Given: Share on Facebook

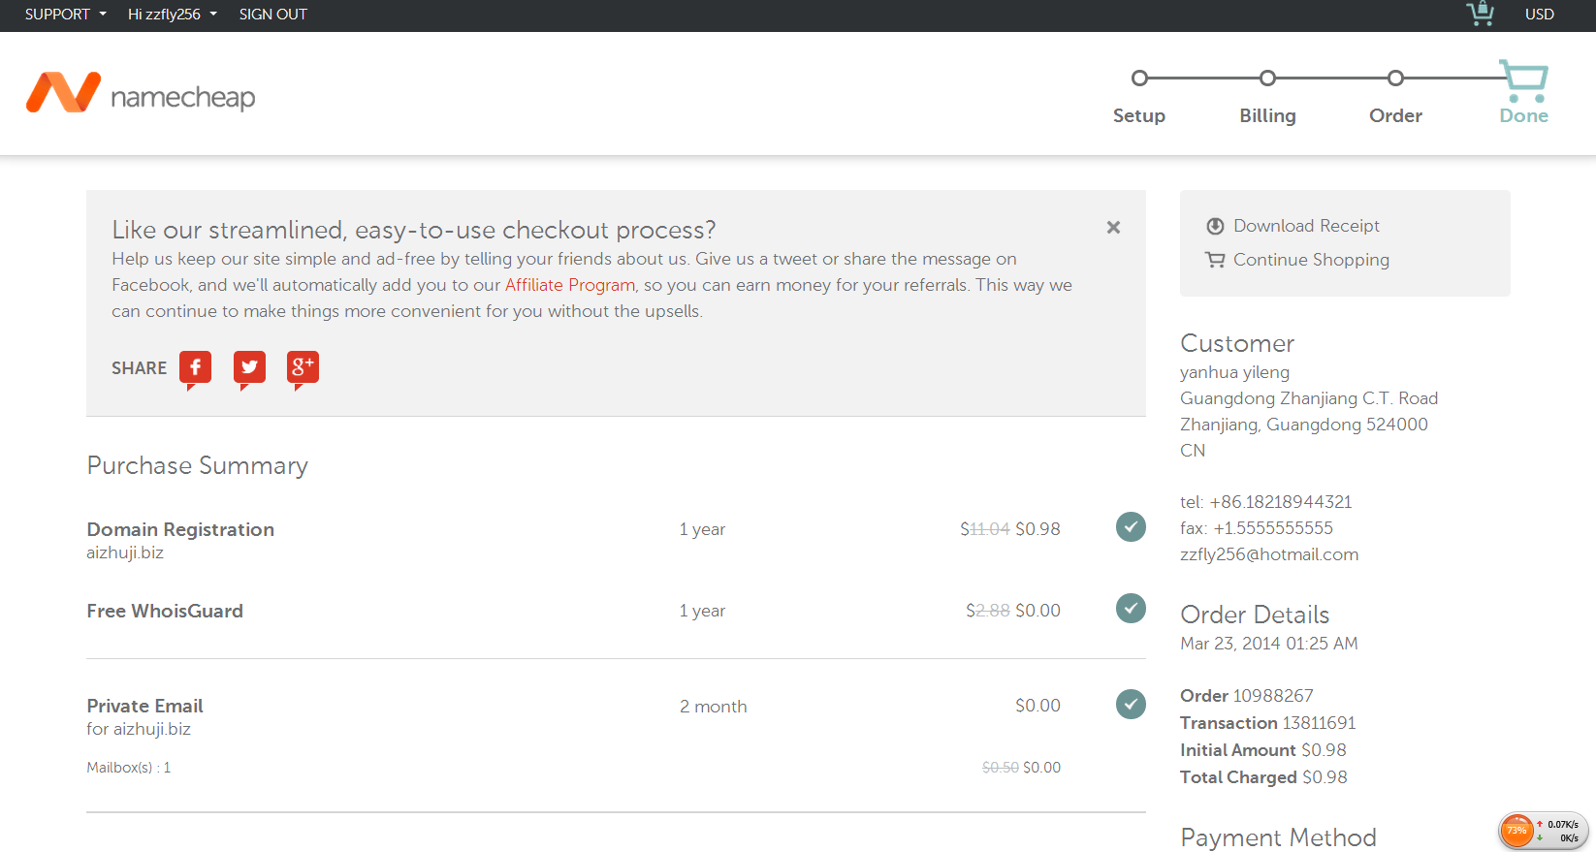Looking at the screenshot, I should (195, 369).
